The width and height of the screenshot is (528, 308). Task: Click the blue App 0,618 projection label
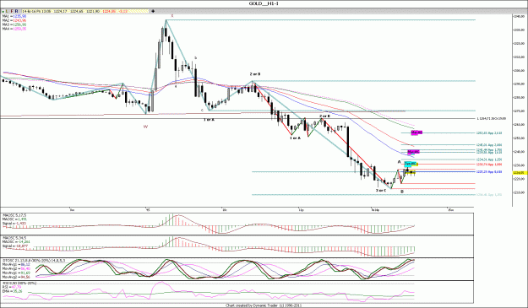(489, 172)
